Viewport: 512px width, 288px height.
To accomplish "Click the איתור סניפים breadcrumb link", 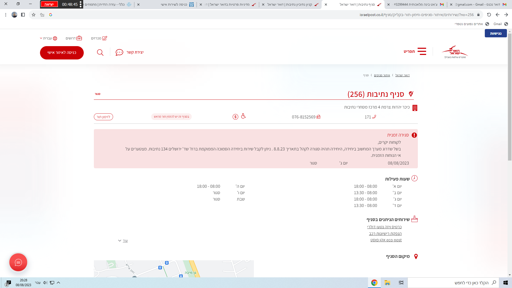I will 382,75.
